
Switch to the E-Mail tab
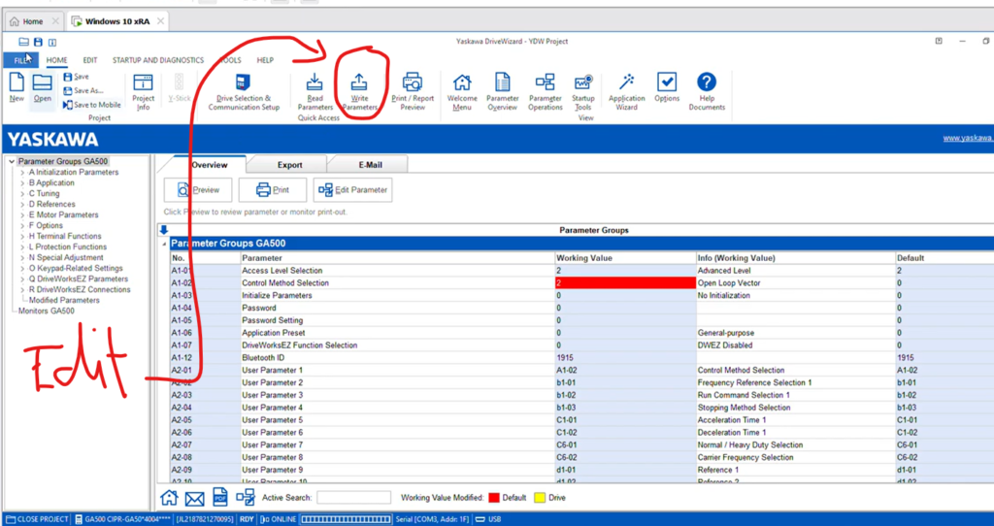pyautogui.click(x=370, y=165)
